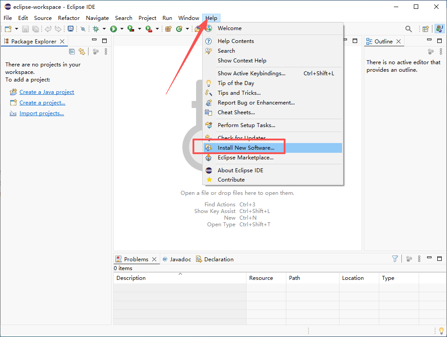Click Create a project link
This screenshot has height=337, width=447.
pyautogui.click(x=42, y=102)
